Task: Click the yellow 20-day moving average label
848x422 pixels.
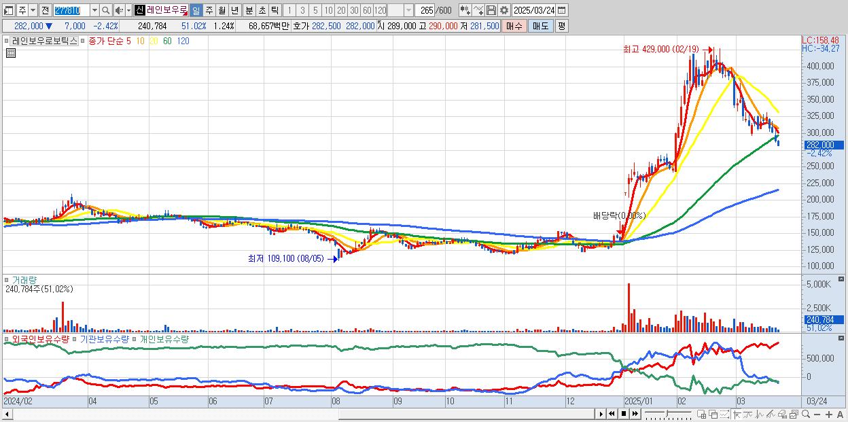Action: tap(154, 41)
